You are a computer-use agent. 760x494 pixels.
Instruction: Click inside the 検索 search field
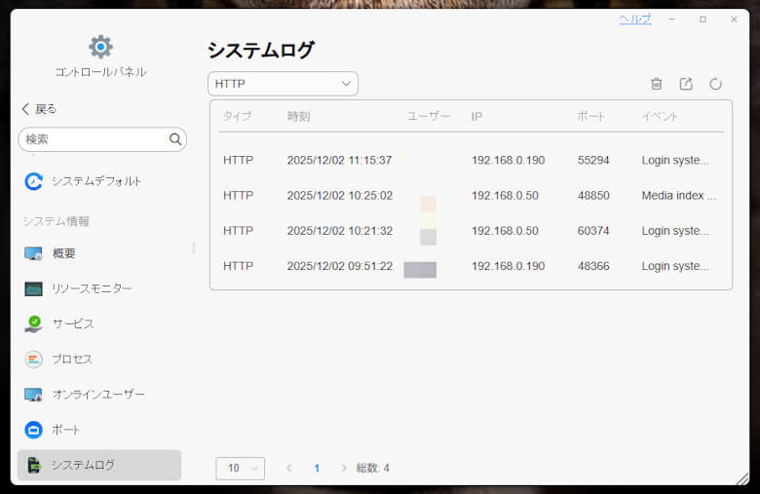click(x=93, y=139)
